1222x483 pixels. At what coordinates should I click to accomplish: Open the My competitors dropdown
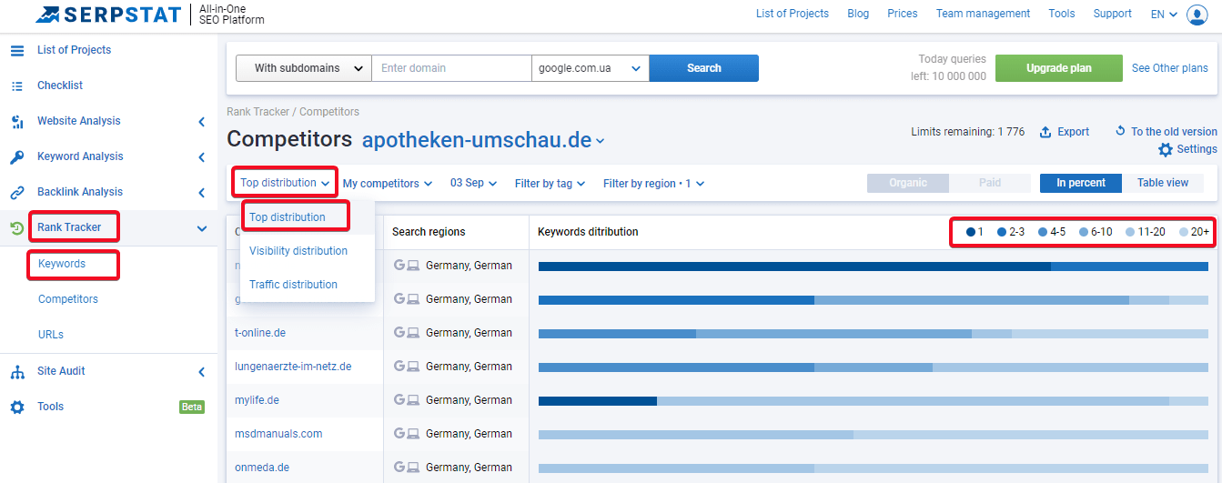coord(387,183)
